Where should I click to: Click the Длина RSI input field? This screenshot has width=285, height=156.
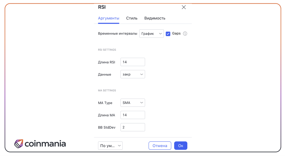click(133, 62)
